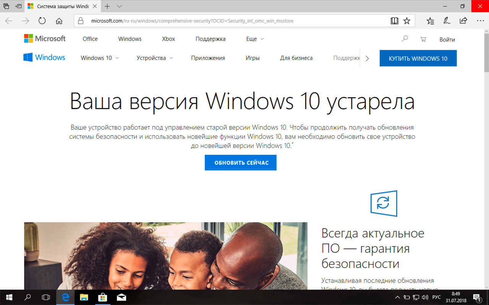Share the page using the Share icon

463,21
